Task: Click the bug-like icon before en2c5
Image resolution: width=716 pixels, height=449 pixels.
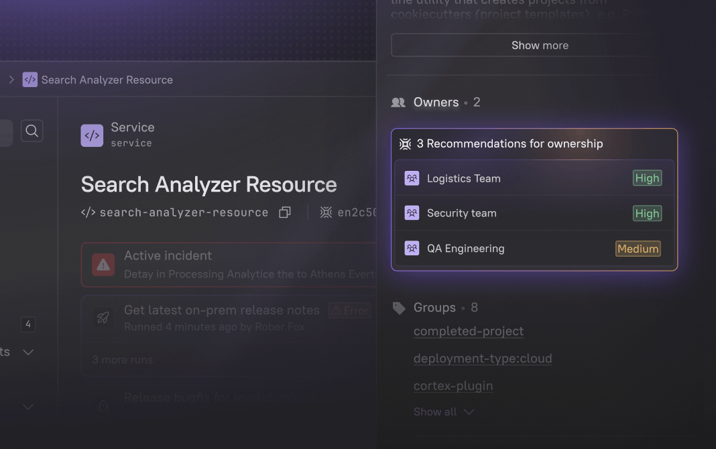Action: coord(326,212)
